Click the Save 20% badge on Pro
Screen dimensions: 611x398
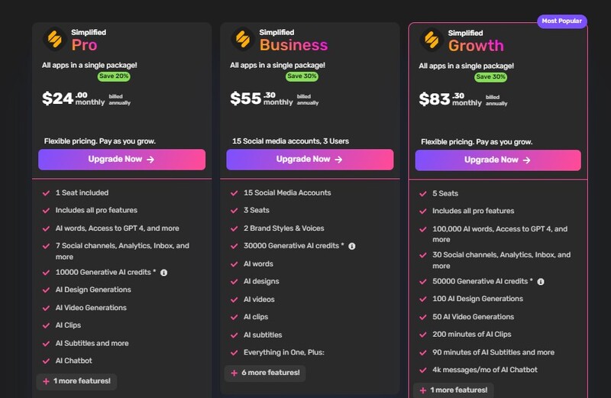click(x=114, y=76)
